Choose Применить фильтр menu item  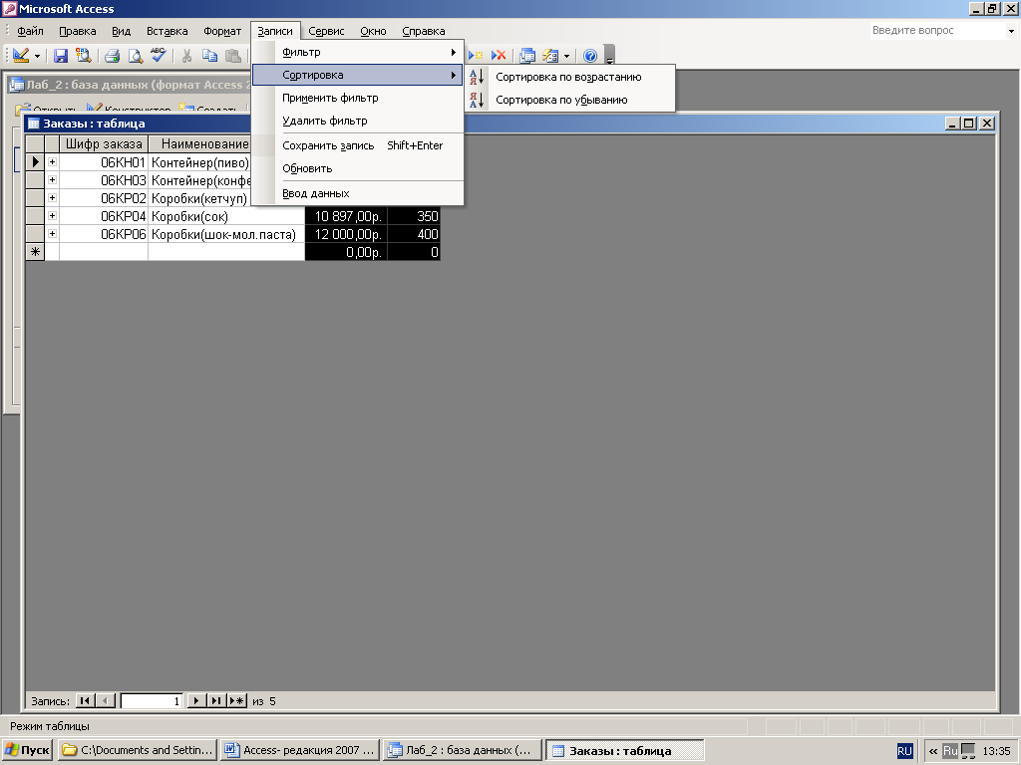click(358, 98)
